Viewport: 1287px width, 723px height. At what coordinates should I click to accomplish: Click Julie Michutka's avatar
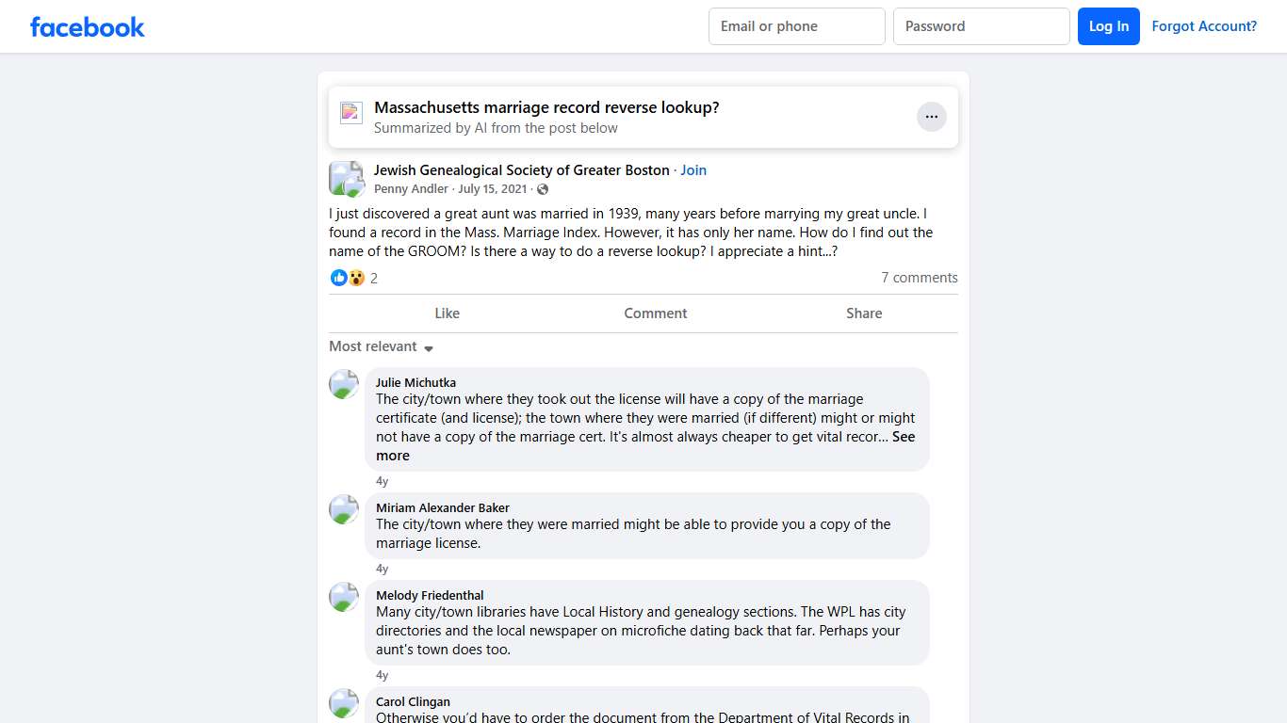click(344, 384)
